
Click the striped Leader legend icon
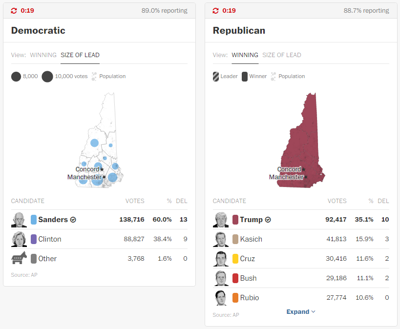point(215,76)
